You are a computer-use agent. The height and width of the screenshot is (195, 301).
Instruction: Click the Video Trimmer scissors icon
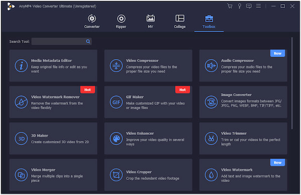211,138
